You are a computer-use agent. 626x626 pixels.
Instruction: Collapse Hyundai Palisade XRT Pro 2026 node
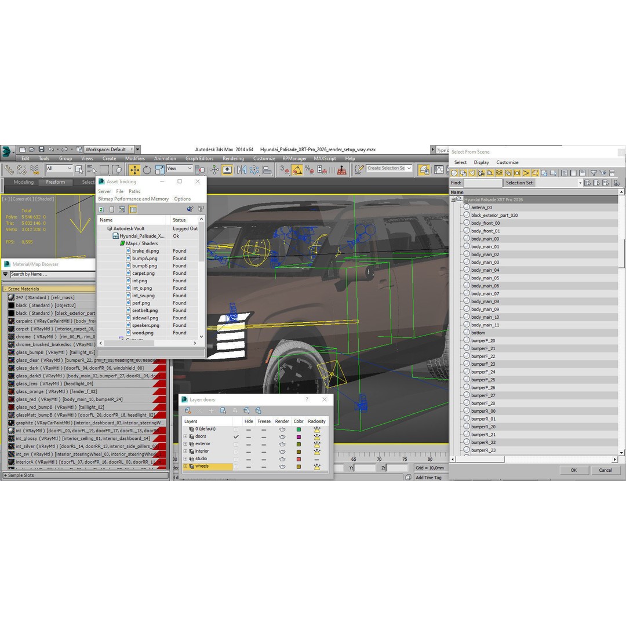pyautogui.click(x=453, y=199)
